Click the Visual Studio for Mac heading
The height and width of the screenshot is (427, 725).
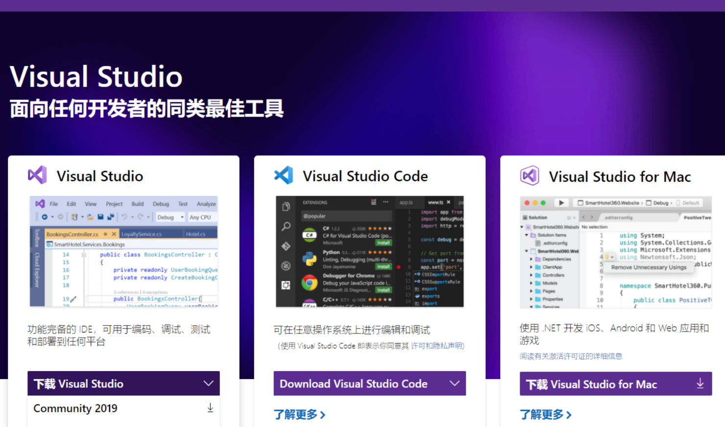tap(620, 176)
